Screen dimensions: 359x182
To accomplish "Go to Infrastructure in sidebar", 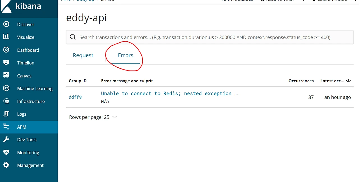I will 31,101.
